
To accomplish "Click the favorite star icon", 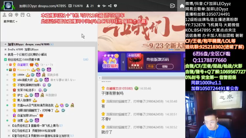I will point(99,6).
